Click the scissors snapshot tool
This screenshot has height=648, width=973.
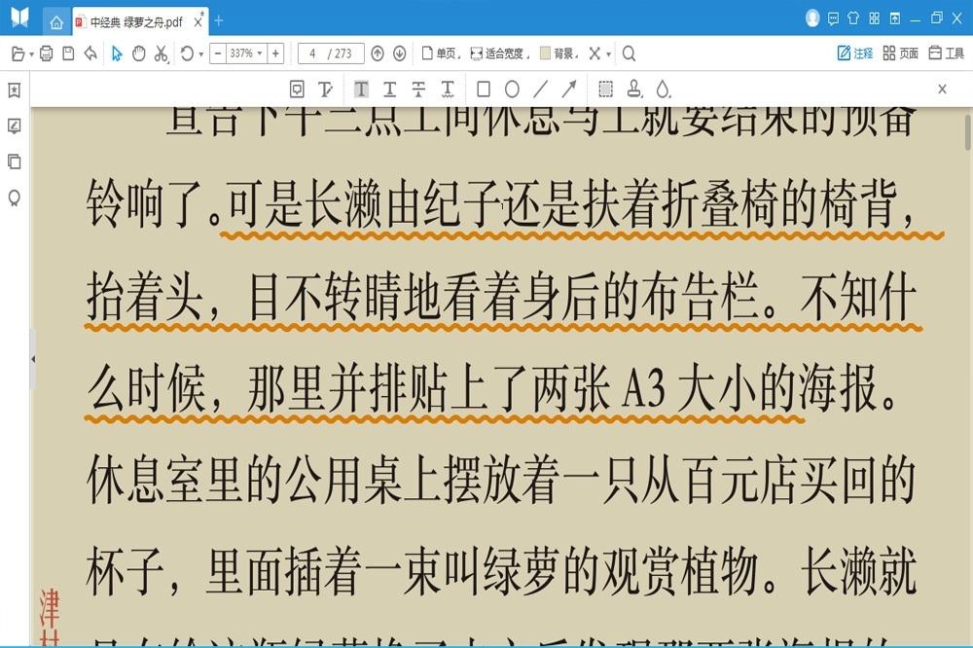point(161,54)
